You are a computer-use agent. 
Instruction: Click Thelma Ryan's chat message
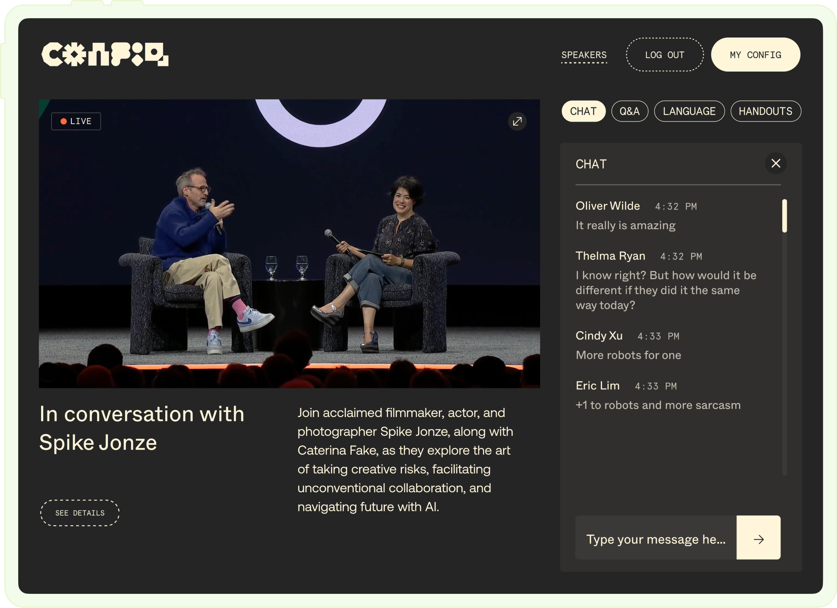pos(666,290)
